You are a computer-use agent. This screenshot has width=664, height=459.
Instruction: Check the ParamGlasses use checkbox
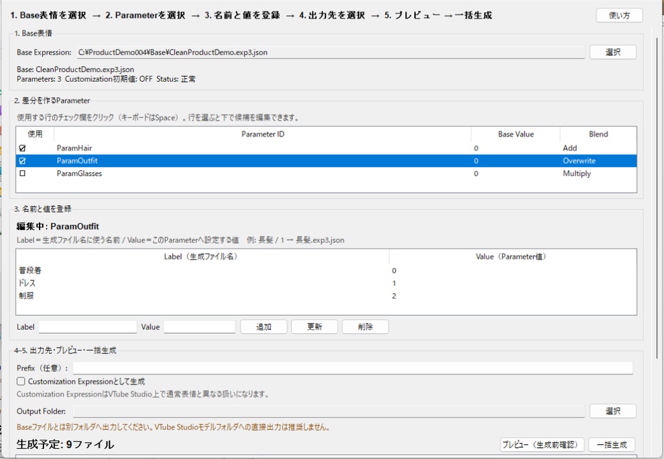(x=23, y=174)
